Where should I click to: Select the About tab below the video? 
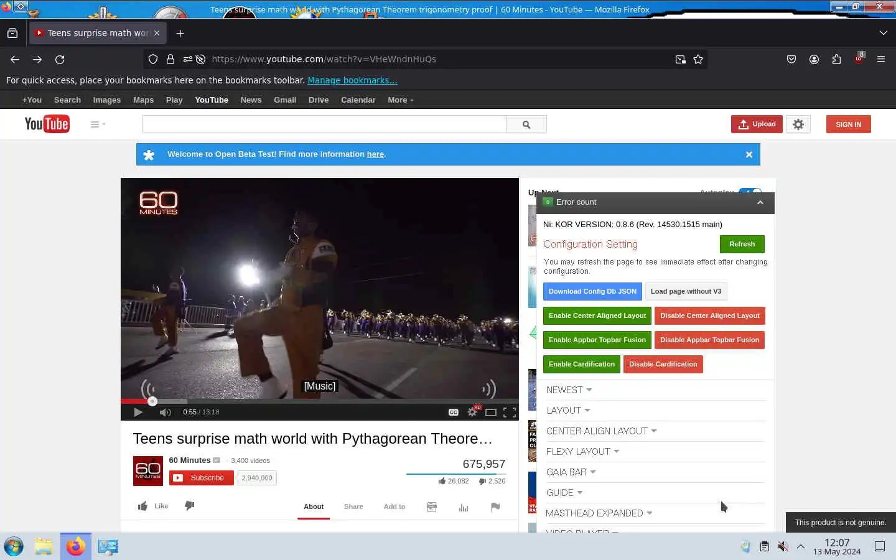[314, 506]
